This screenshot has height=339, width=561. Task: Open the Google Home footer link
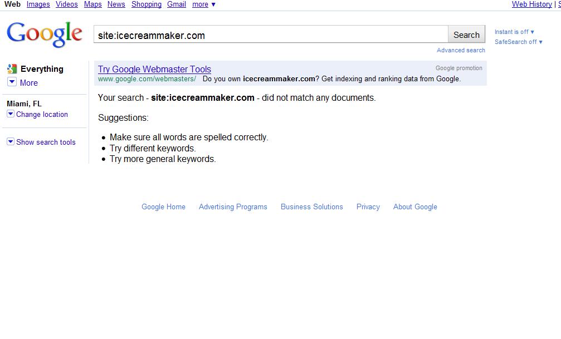pos(163,207)
